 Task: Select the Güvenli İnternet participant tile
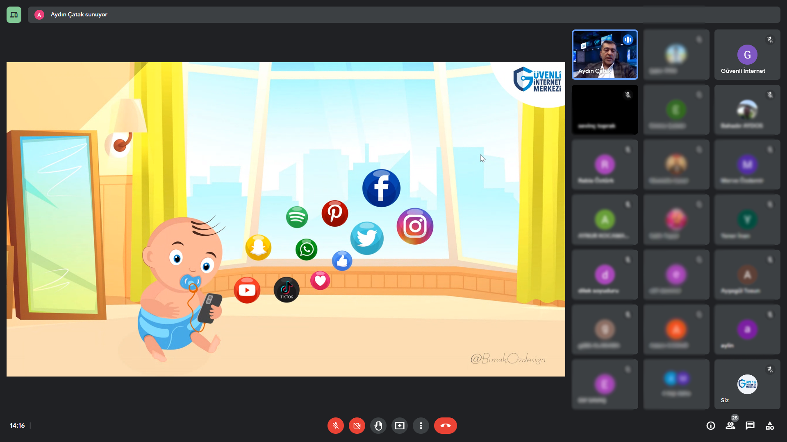[x=747, y=54]
